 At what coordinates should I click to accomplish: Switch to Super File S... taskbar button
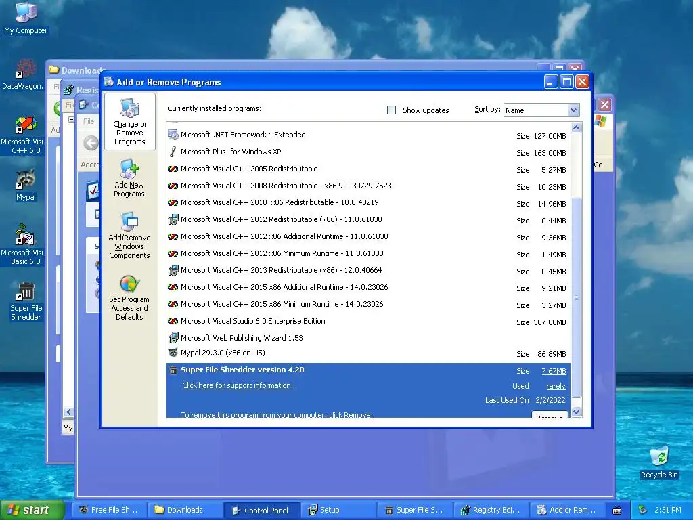[416, 511]
